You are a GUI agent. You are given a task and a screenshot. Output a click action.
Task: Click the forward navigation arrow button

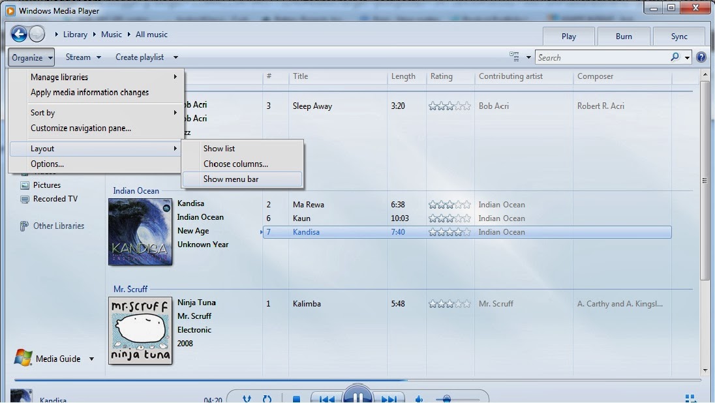[x=37, y=34]
